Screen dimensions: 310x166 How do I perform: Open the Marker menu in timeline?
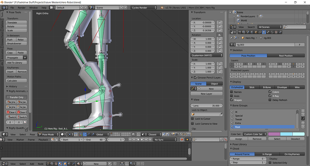click(x=20, y=140)
